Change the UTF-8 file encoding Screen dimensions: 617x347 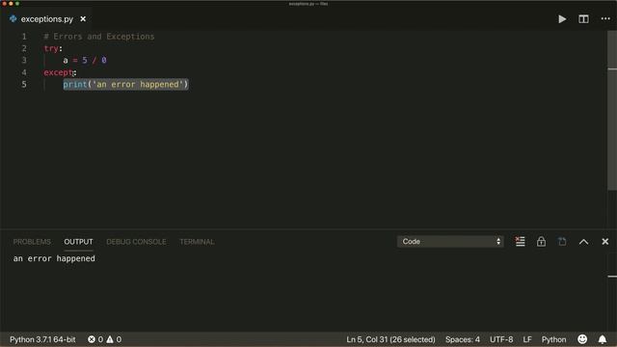[501, 339]
